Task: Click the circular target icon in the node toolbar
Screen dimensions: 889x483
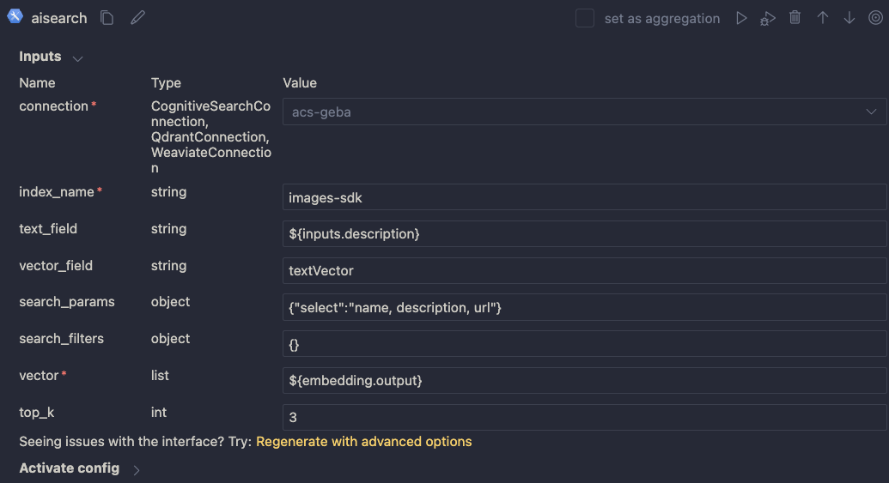Action: coord(875,18)
